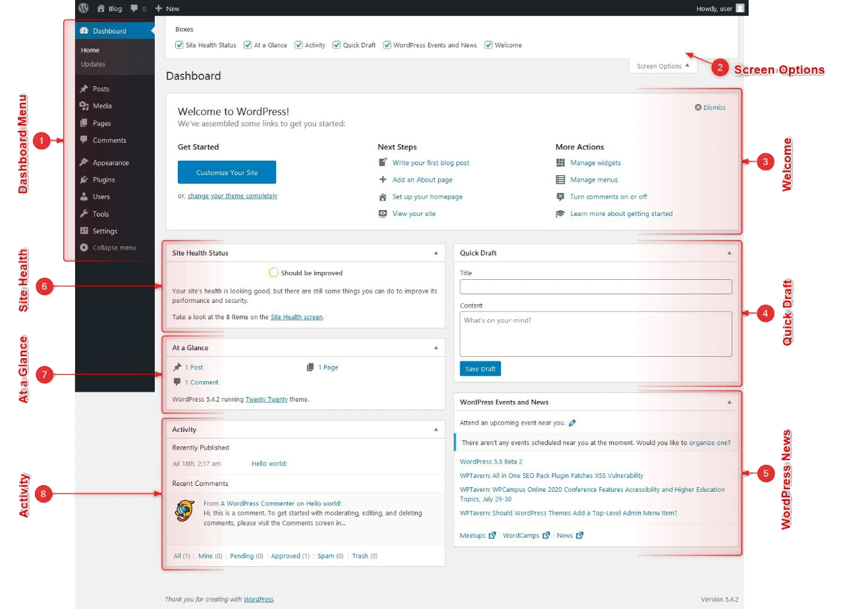
Task: Toggle the Activity checkbox
Action: pos(298,45)
